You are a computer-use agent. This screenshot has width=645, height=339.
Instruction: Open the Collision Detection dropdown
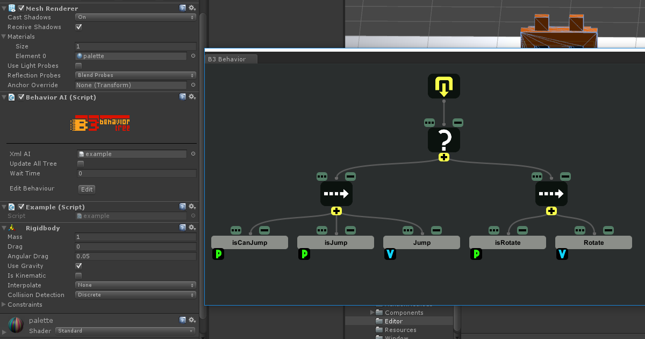click(x=135, y=295)
